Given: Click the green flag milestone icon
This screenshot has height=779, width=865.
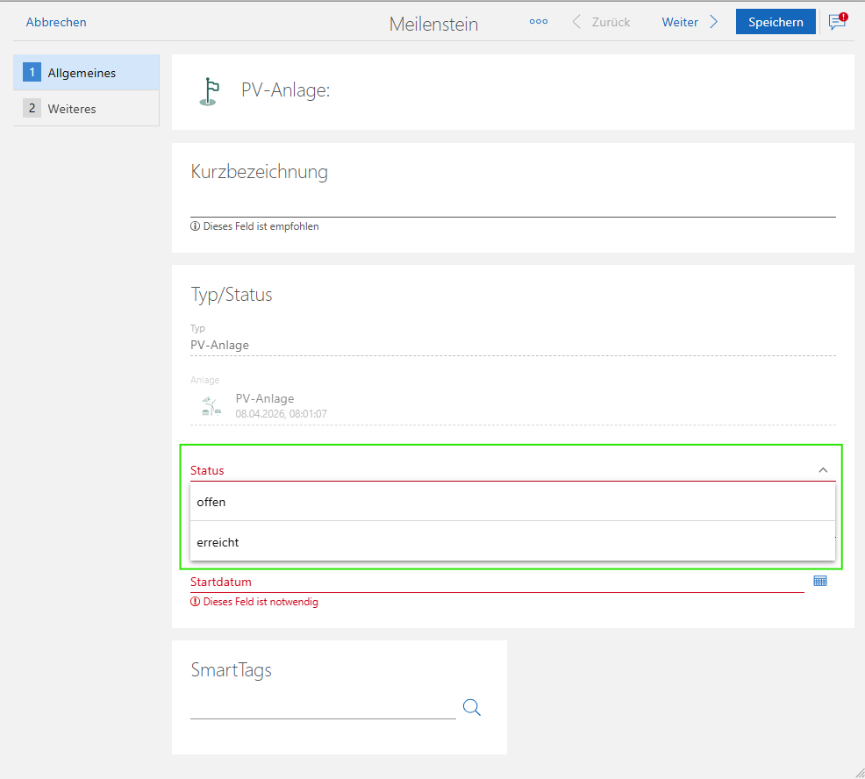Looking at the screenshot, I should [x=210, y=91].
